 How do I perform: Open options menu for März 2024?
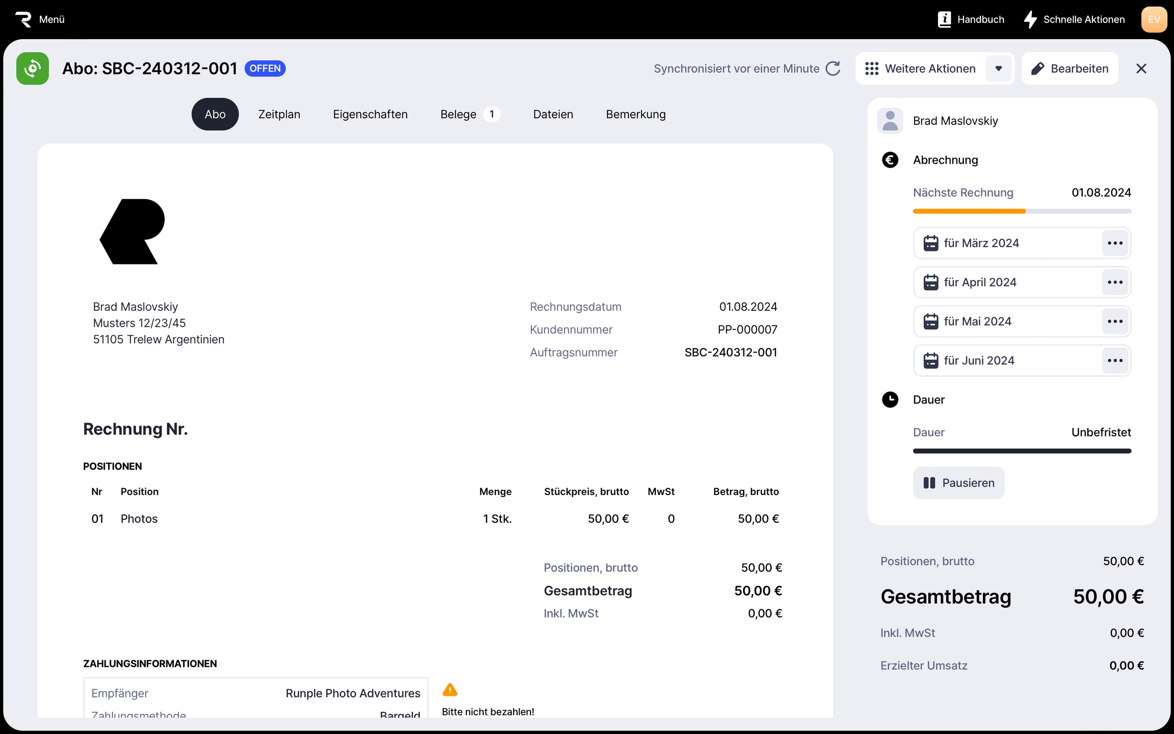point(1115,243)
